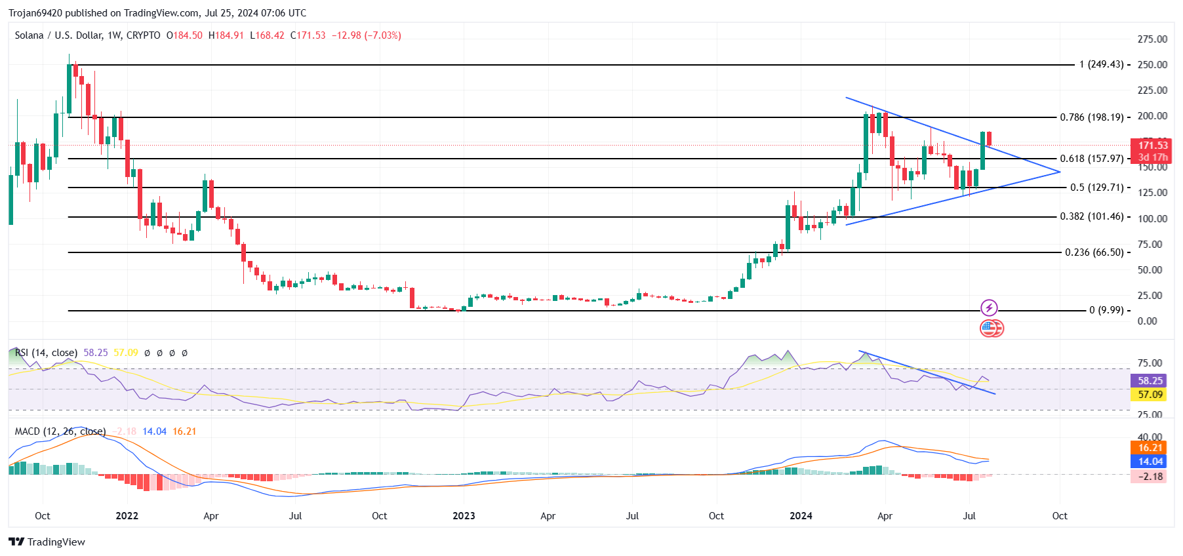Click the 200.00 price scale value
This screenshot has width=1183, height=556.
point(1152,116)
